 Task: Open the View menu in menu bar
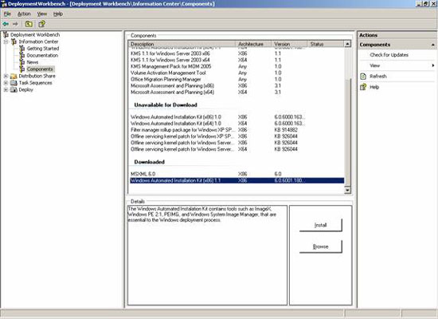(x=42, y=14)
